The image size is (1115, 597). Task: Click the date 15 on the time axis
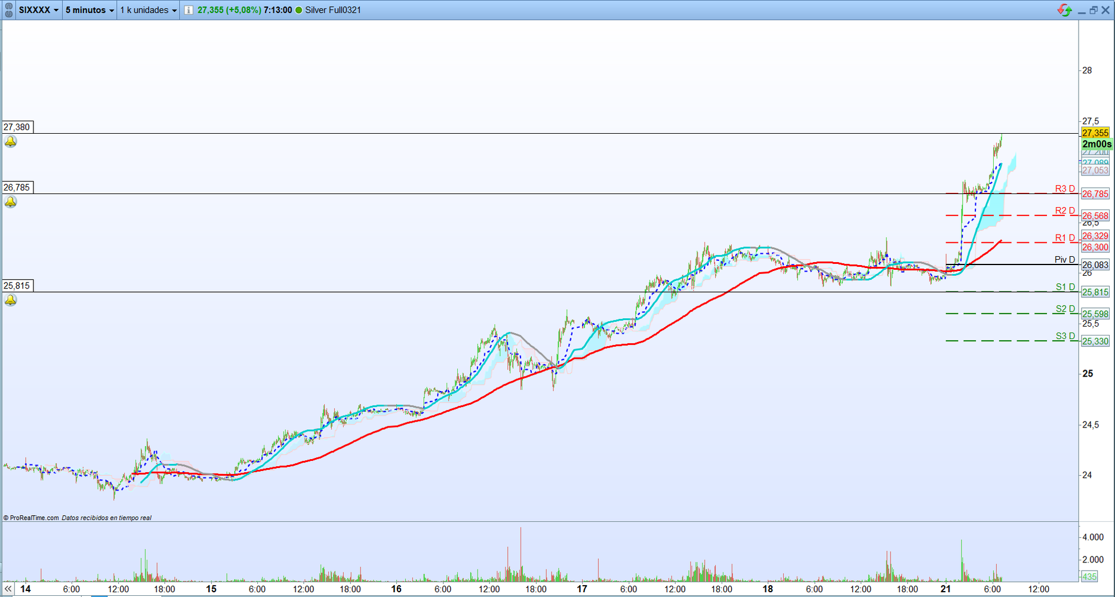click(x=211, y=589)
